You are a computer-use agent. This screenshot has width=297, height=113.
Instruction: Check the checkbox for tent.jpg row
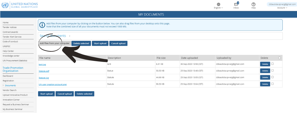272,64
